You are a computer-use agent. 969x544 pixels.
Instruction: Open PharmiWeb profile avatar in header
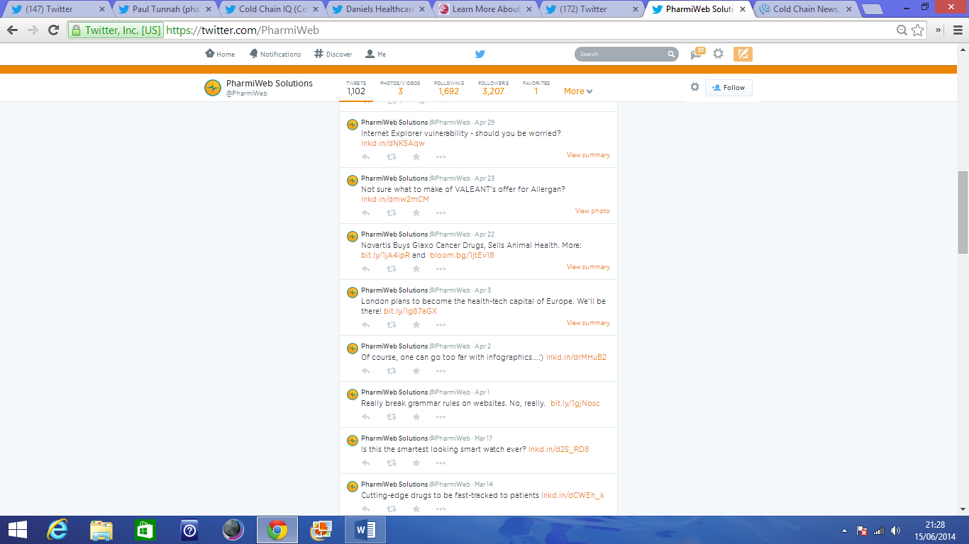[x=213, y=88]
